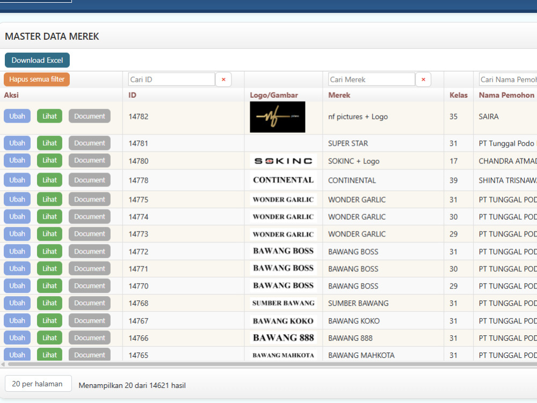This screenshot has height=403, width=537.
Task: Clear the Cari ID search field
Action: pyautogui.click(x=223, y=80)
